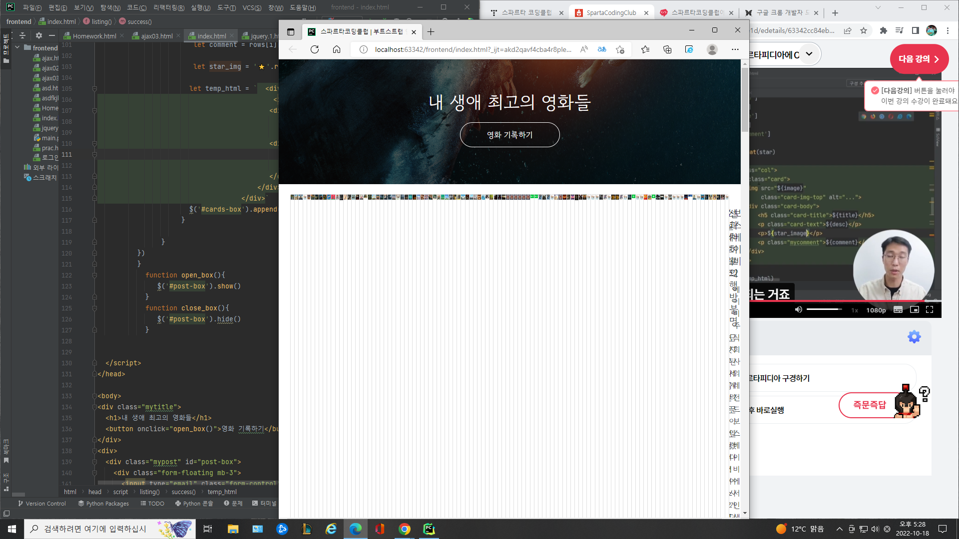This screenshot has height=539, width=959.
Task: Open the TODO tool window
Action: 152,504
